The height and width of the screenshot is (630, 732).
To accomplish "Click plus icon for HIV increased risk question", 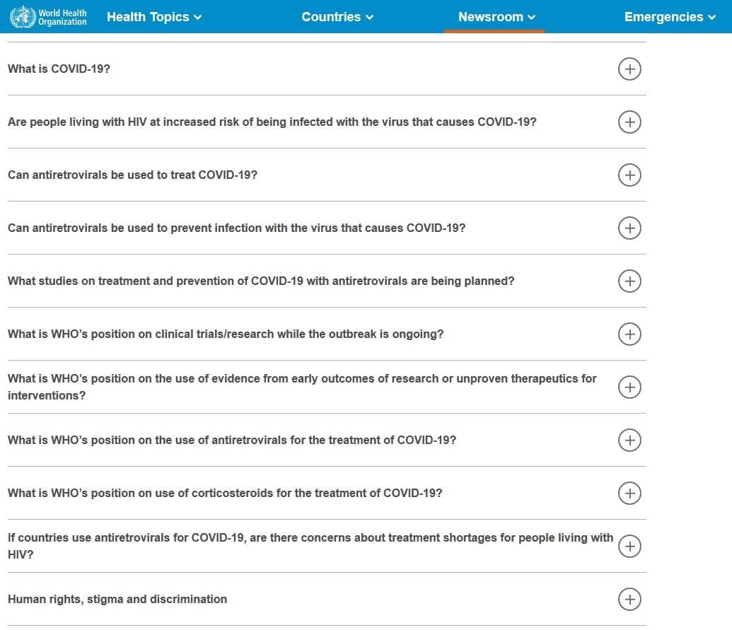I will pyautogui.click(x=629, y=122).
